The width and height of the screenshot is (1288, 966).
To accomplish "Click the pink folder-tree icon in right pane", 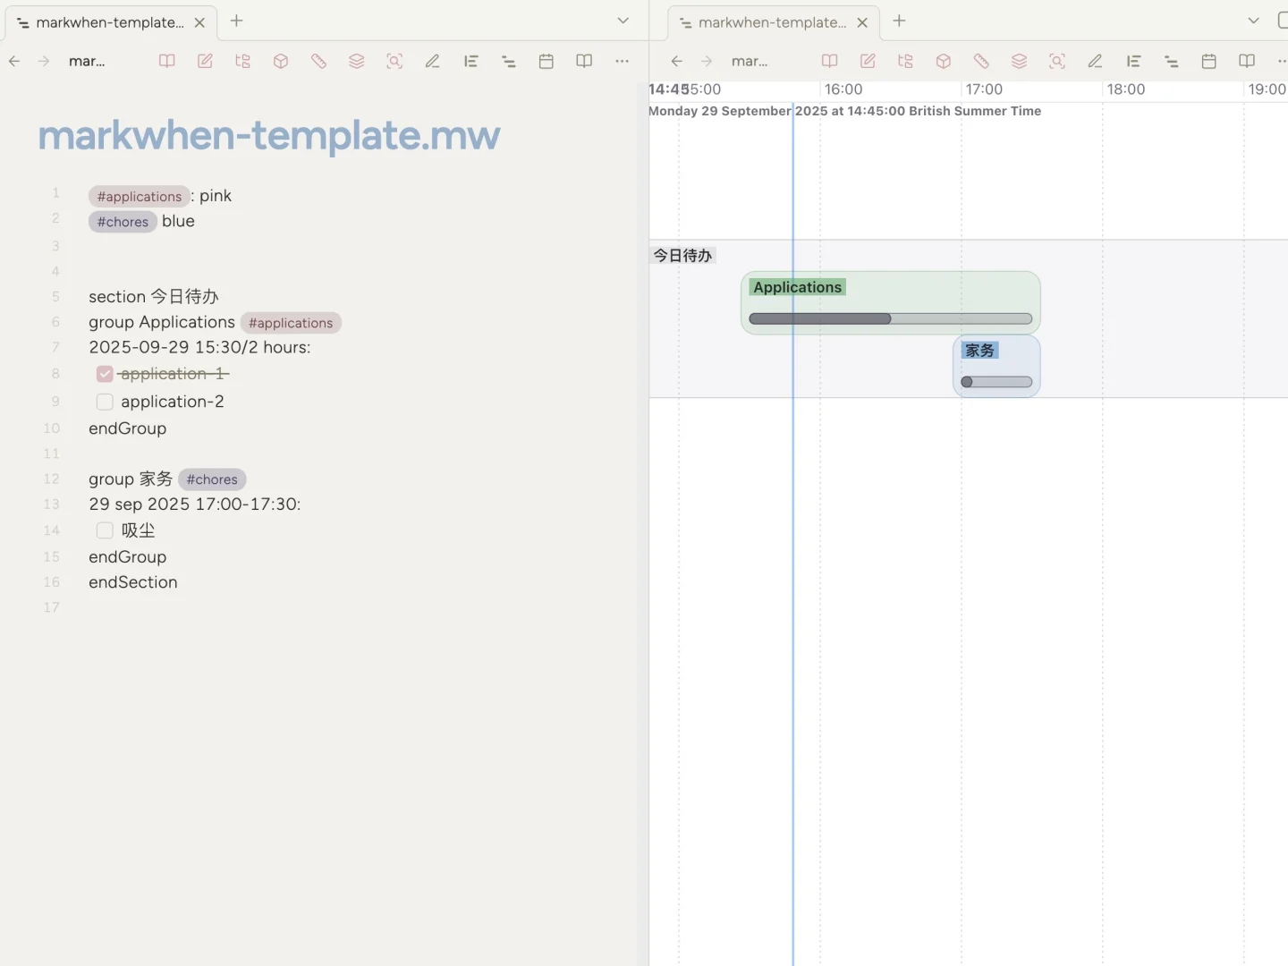I will coord(905,61).
